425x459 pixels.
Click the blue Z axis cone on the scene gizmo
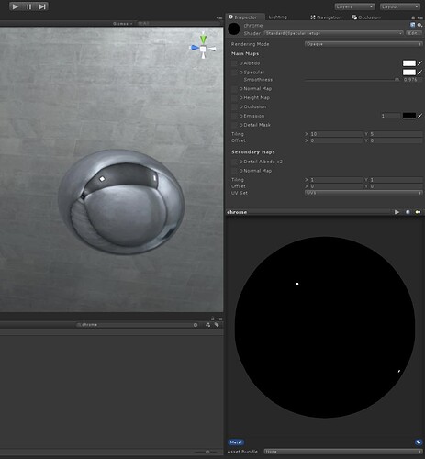pos(195,48)
